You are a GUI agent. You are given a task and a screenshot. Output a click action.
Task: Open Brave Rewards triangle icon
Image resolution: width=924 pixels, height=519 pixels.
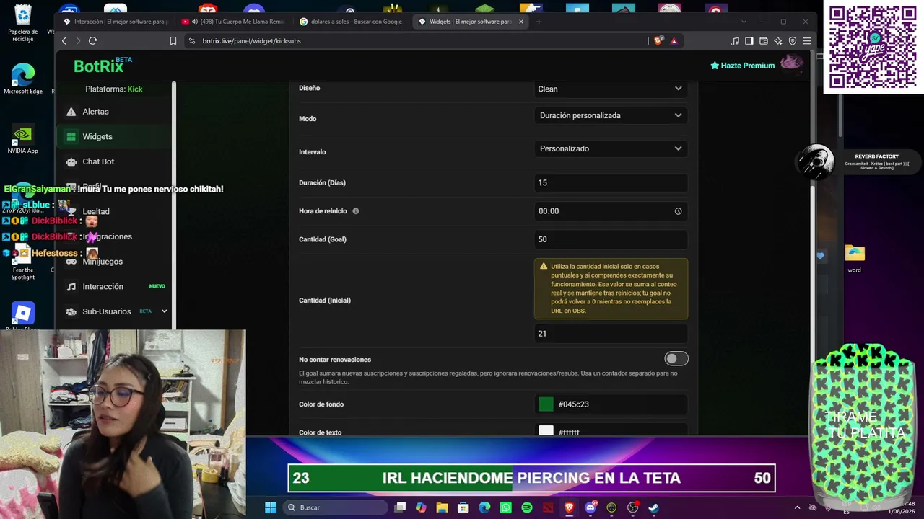[674, 41]
